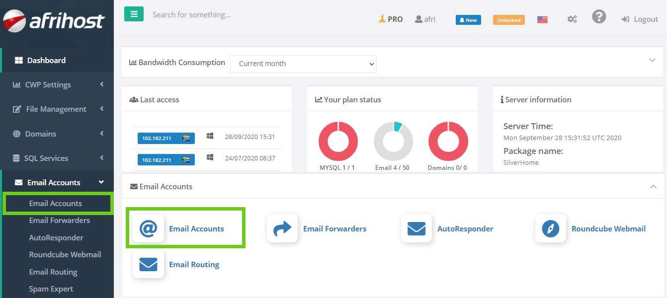Click the Logout link
The image size is (667, 298).
click(x=640, y=19)
